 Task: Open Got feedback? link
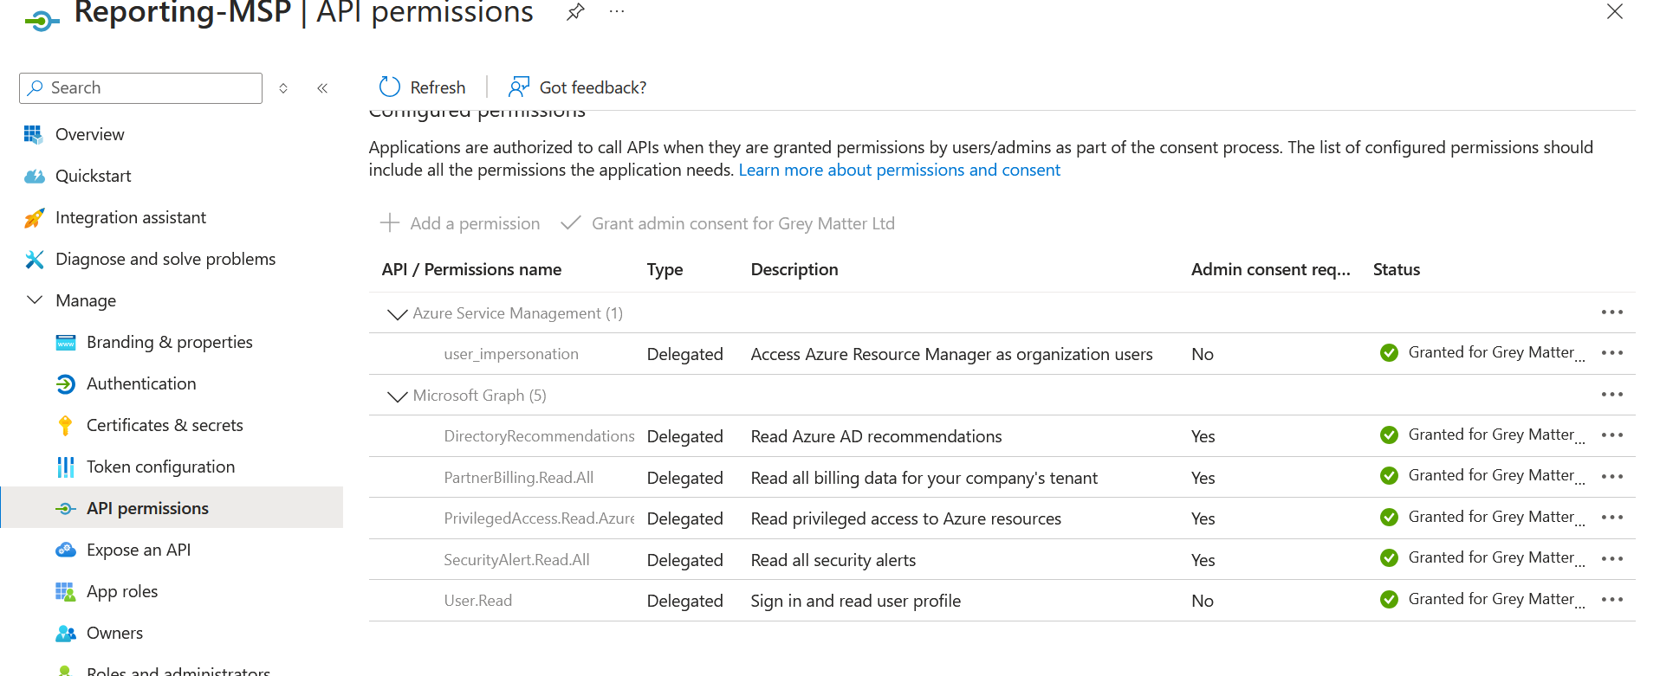[593, 87]
